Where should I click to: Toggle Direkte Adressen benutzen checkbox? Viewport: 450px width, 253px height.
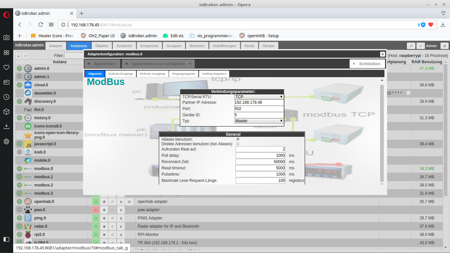pyautogui.click(x=238, y=144)
